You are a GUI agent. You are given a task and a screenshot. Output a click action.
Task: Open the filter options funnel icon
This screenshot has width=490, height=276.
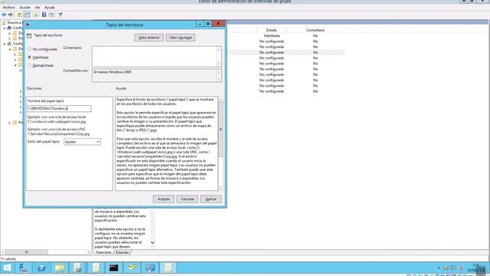(60, 15)
